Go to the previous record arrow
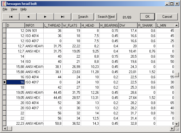This screenshot has width=181, height=133. tap(28, 17)
